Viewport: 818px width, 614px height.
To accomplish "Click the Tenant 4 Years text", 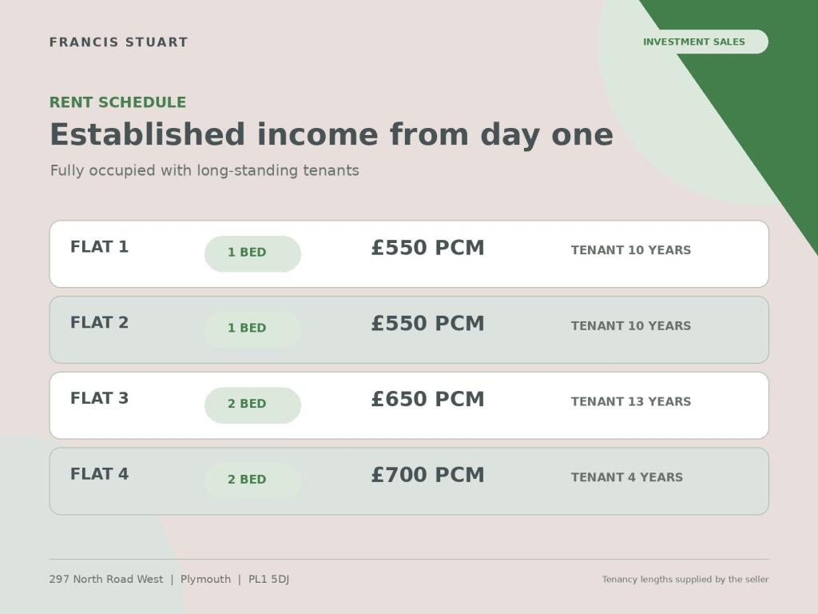I will point(626,477).
